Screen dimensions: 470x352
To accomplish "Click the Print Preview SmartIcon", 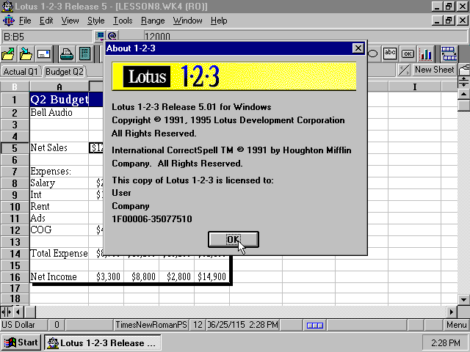I will (x=85, y=54).
